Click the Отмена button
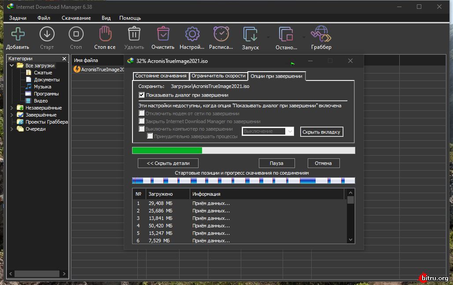 click(x=323, y=163)
